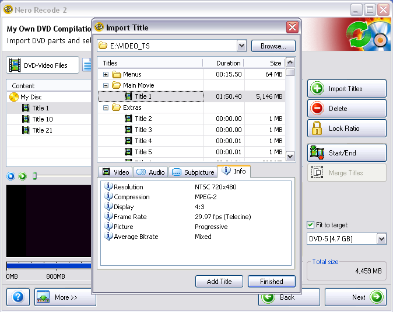Collapse the Main Movie folder

tap(106, 85)
